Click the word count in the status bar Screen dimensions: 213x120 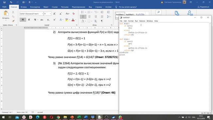coord(22,112)
